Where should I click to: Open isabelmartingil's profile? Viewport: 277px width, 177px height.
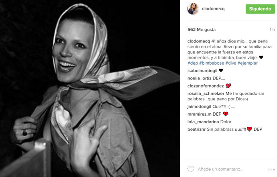pyautogui.click(x=202, y=71)
